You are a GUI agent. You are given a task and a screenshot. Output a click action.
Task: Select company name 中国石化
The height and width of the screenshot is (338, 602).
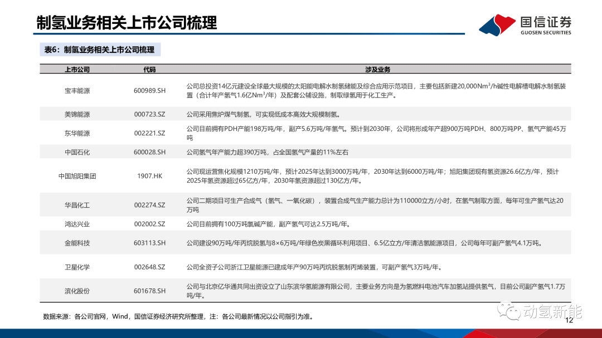point(77,153)
